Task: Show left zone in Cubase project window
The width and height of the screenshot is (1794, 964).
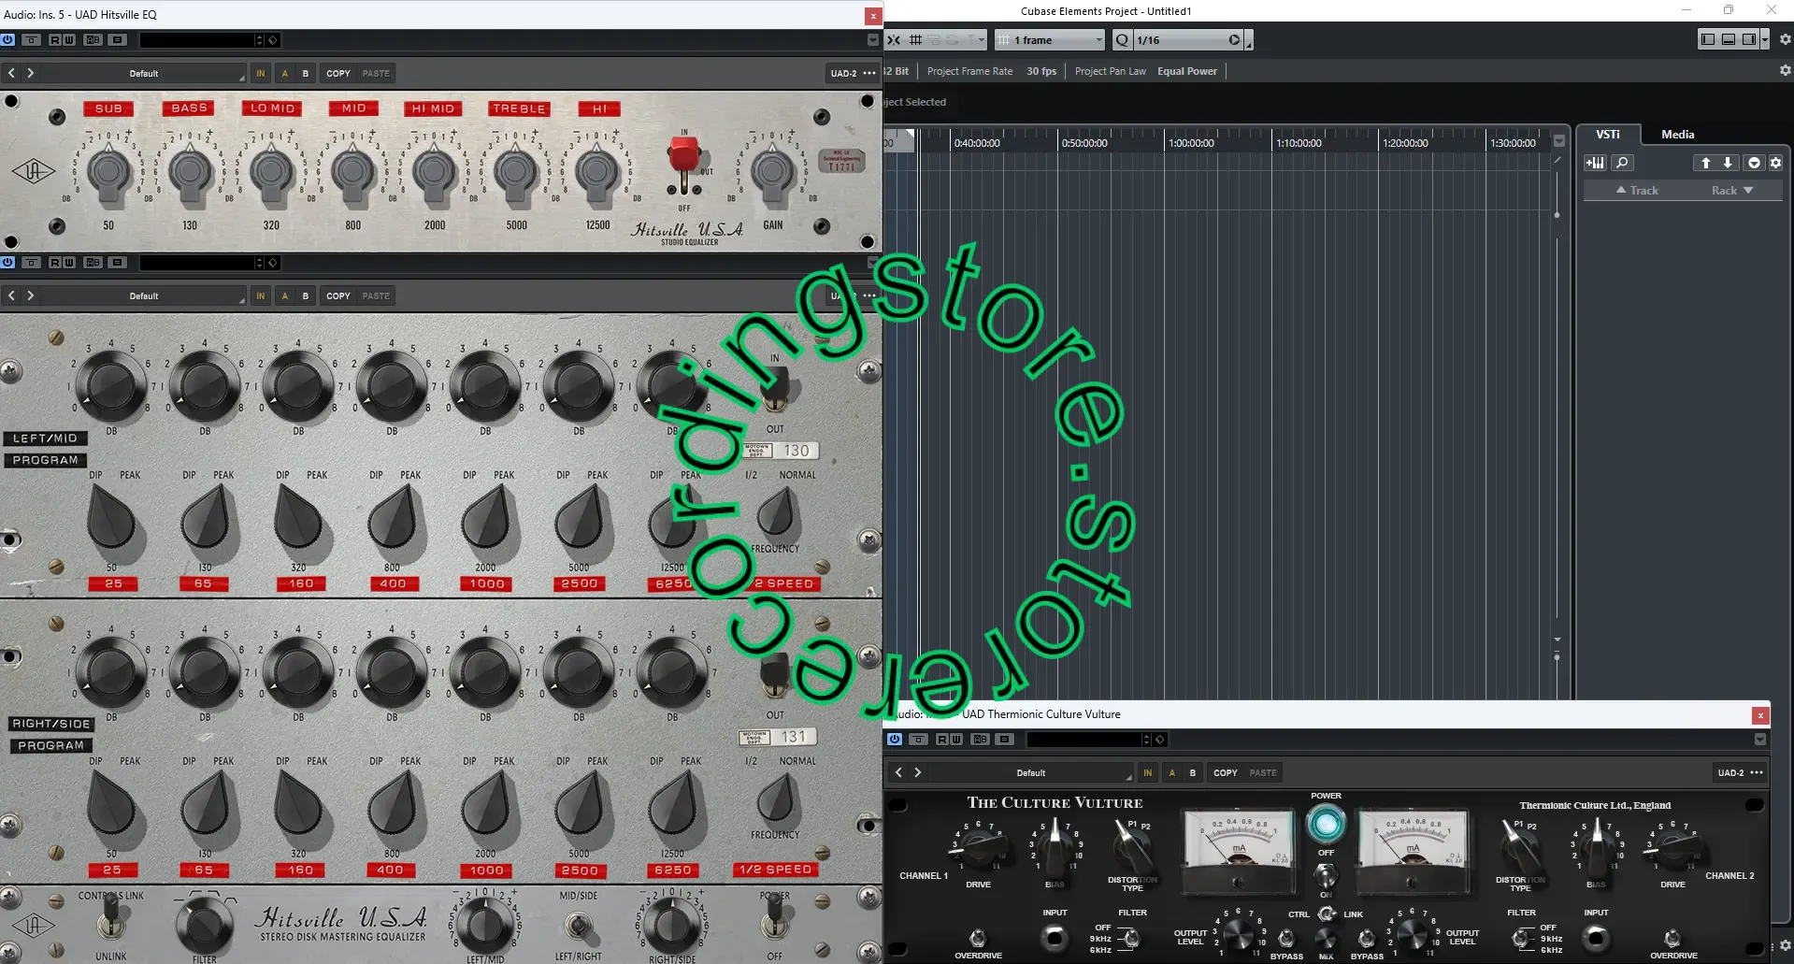Action: pyautogui.click(x=1708, y=39)
